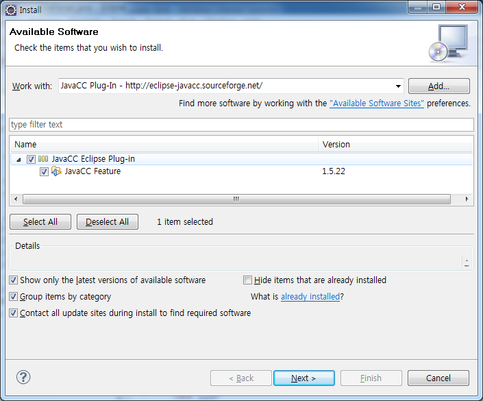
Task: Click the Next > button
Action: (304, 378)
